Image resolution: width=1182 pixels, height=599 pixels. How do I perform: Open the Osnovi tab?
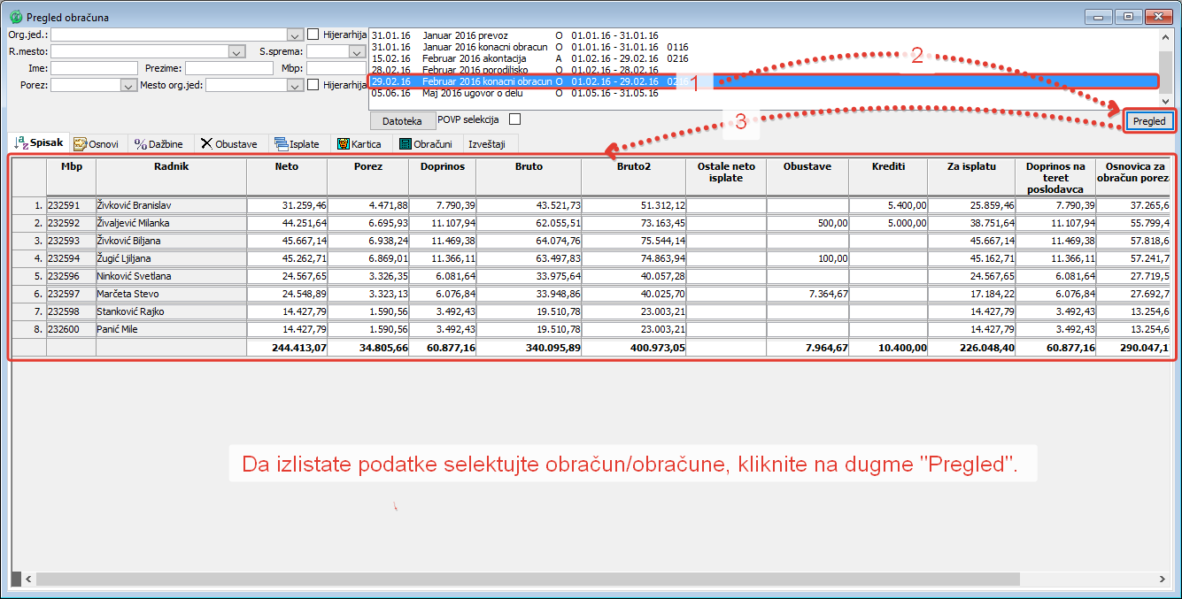[x=98, y=143]
